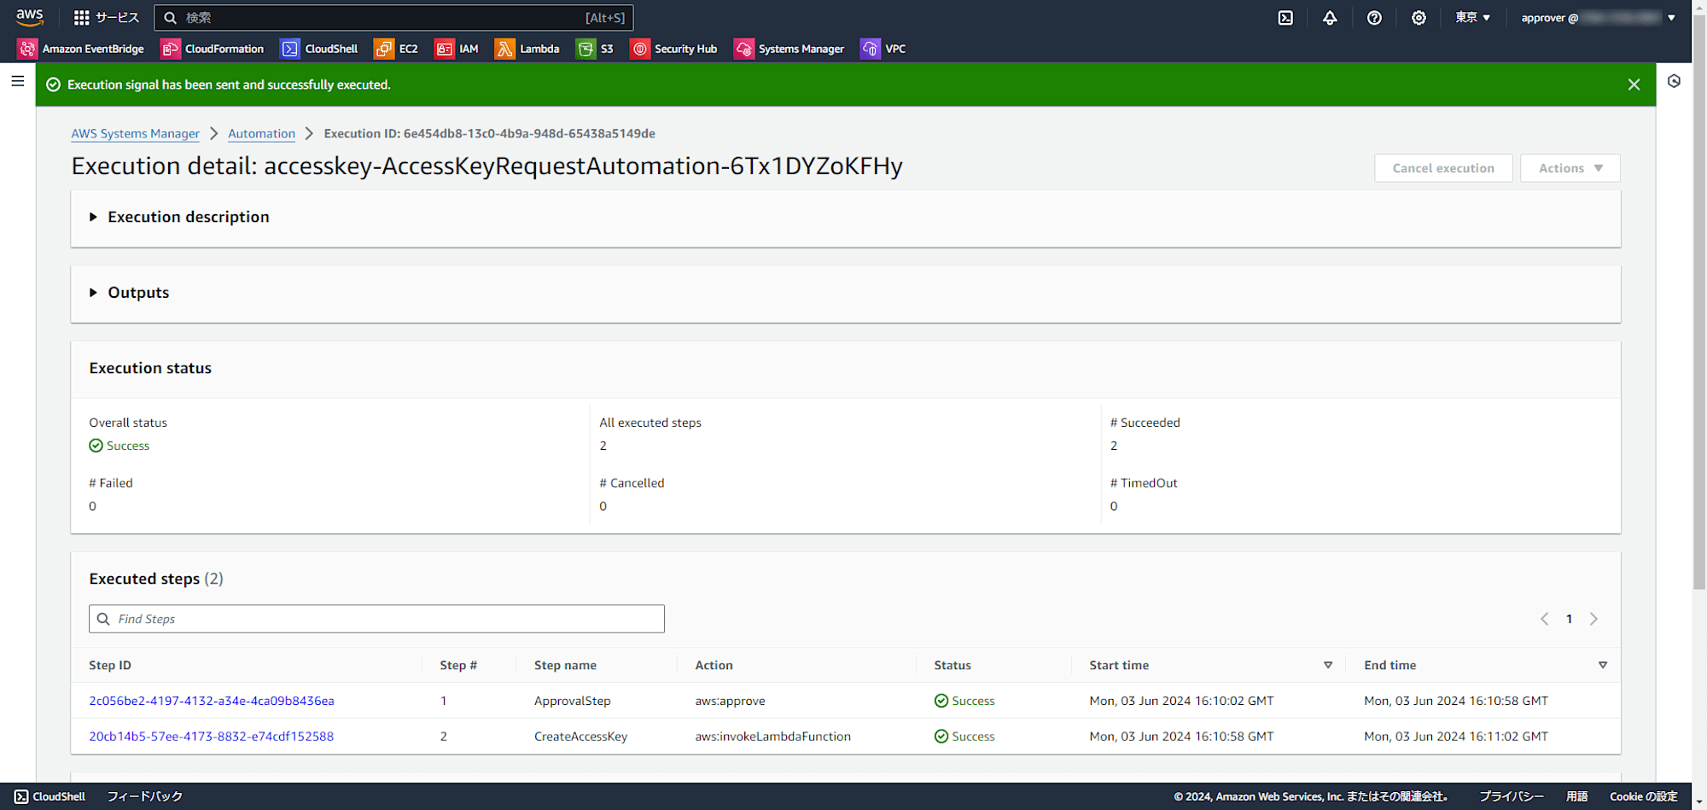
Task: Expand Execution description section
Action: [x=179, y=217]
